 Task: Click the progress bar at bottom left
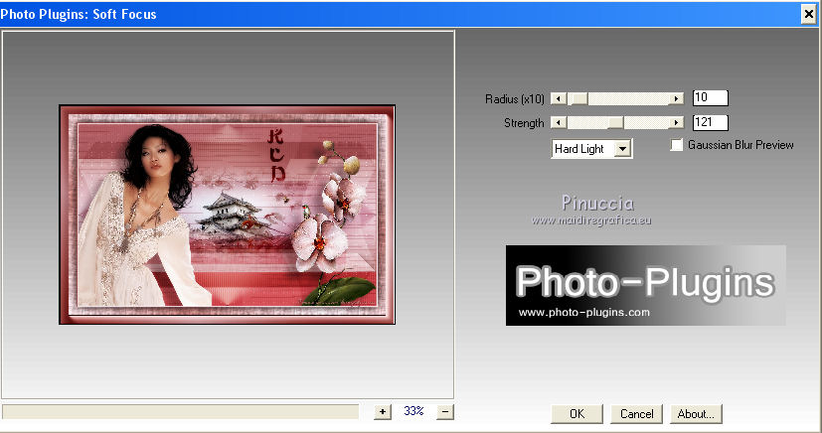pyautogui.click(x=181, y=411)
